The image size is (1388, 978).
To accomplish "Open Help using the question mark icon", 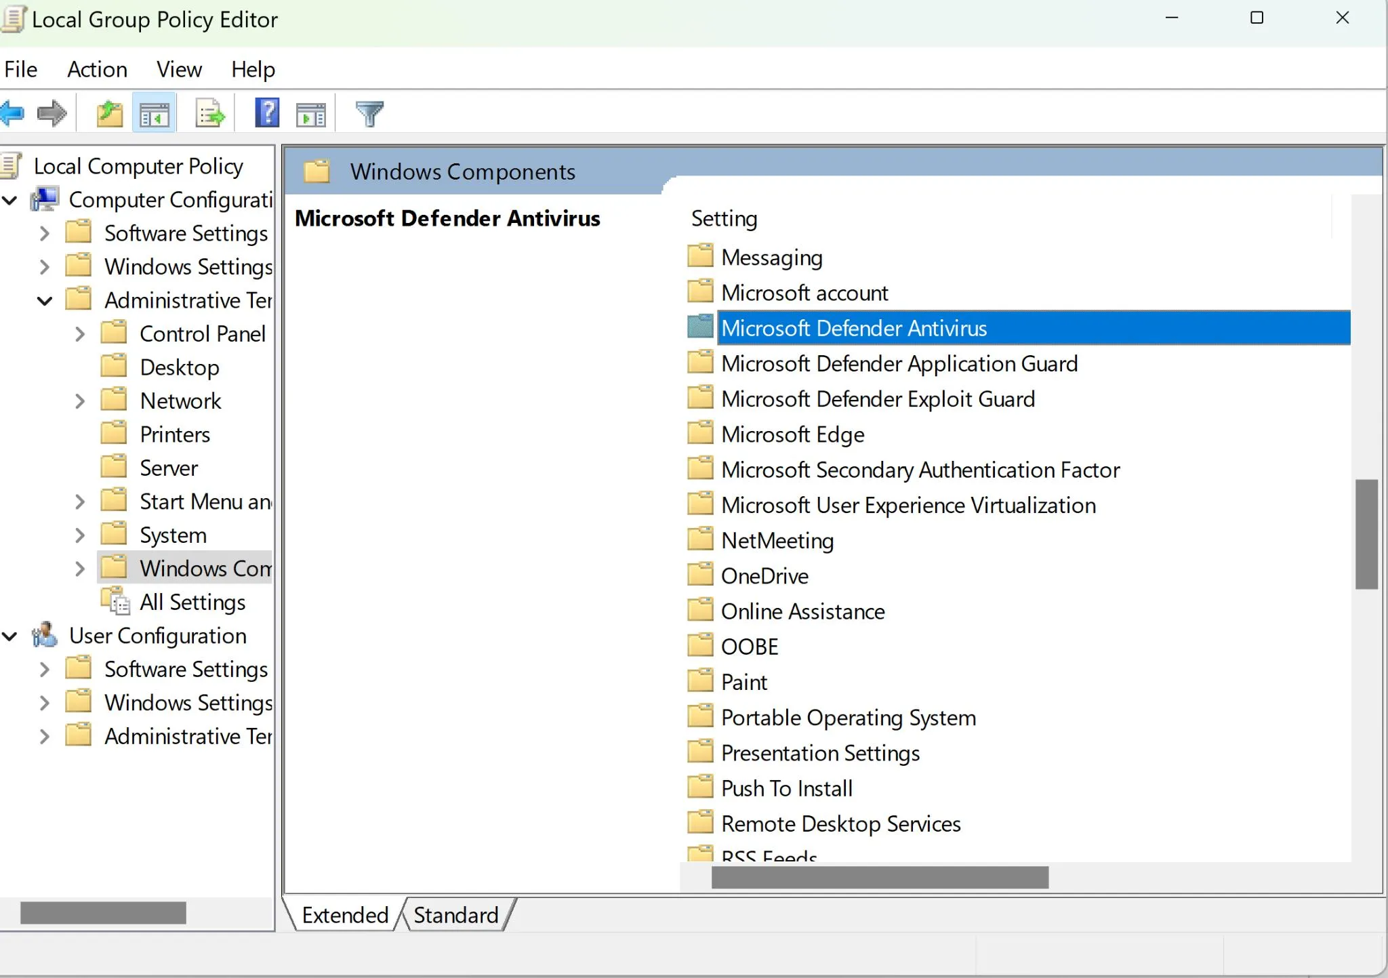I will (x=266, y=113).
